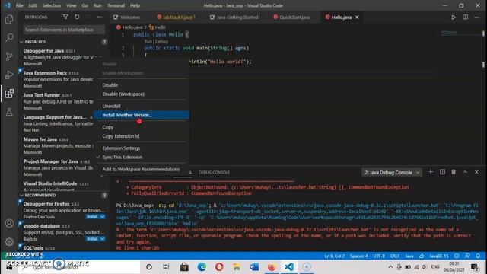Create a new terminal with plus icon
Screen dimensions: 487x274
coord(431,172)
